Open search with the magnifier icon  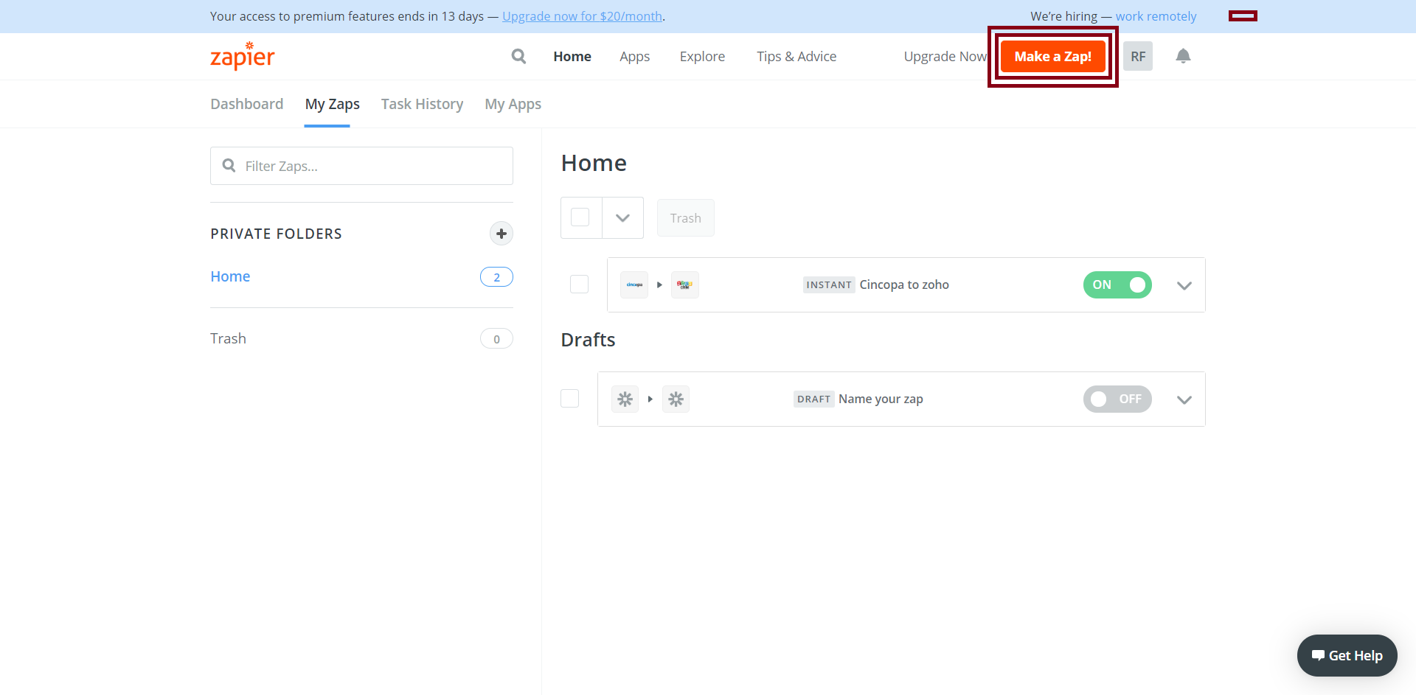(518, 56)
